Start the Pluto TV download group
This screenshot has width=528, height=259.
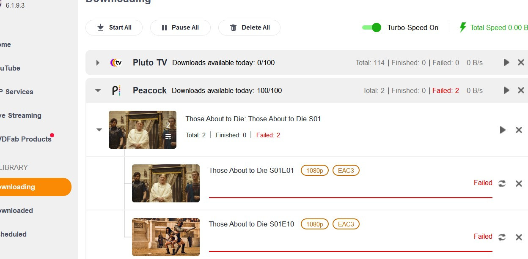(x=506, y=63)
